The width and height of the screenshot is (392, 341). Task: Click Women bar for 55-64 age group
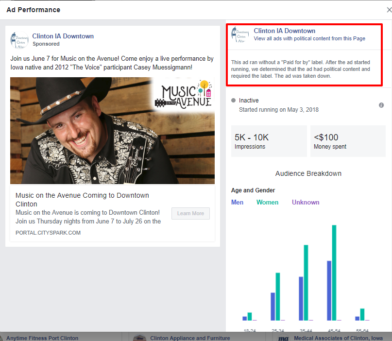click(x=362, y=314)
